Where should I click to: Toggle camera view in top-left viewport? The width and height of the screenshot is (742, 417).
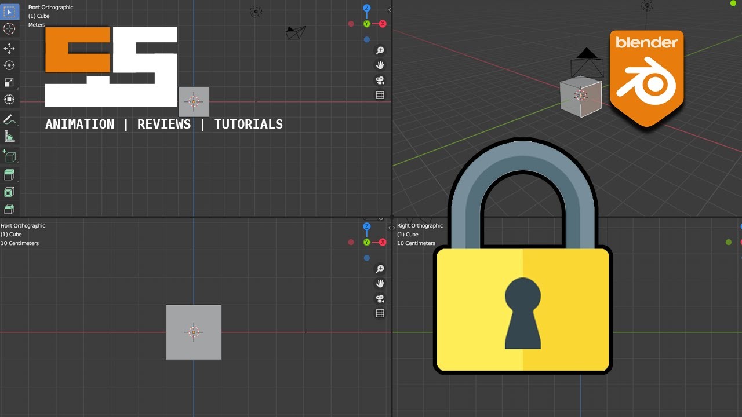[x=380, y=81]
